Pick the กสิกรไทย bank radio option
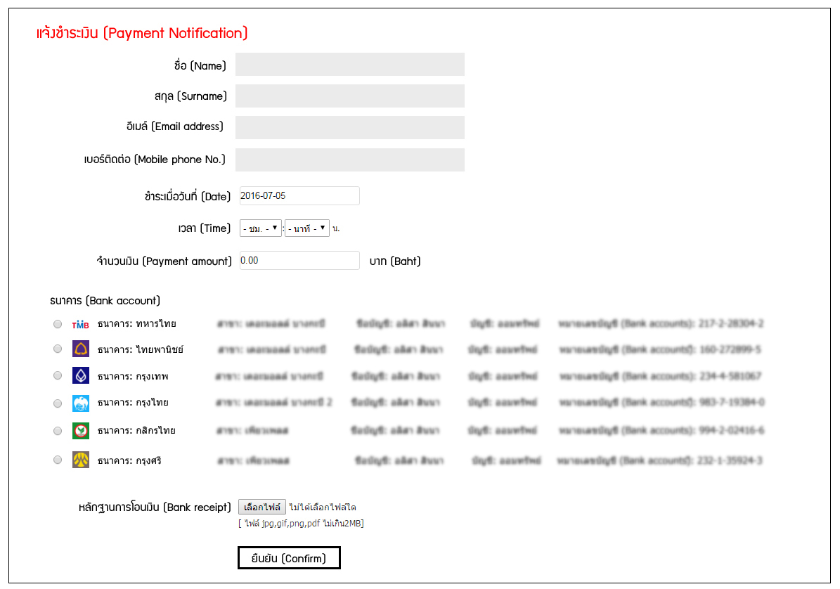 (x=57, y=430)
